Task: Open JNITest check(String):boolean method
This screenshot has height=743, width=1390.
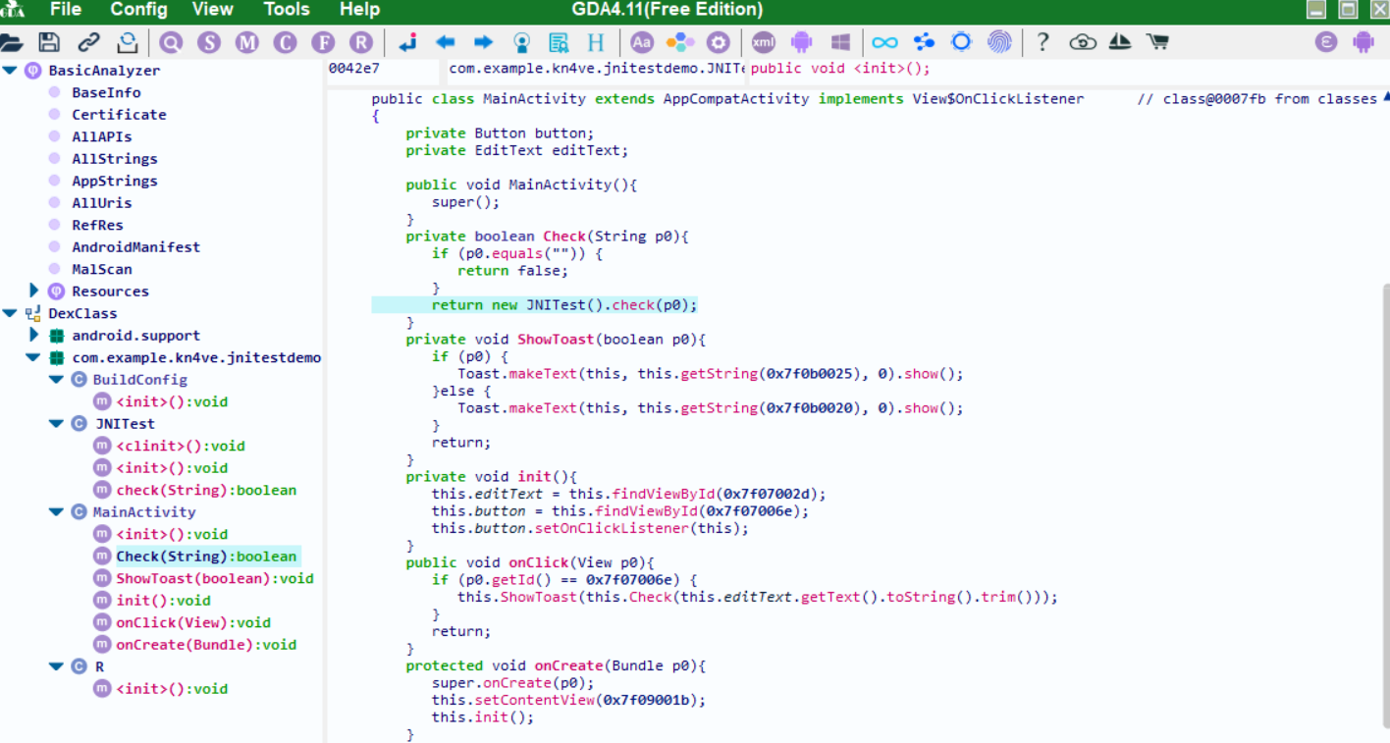Action: point(206,490)
